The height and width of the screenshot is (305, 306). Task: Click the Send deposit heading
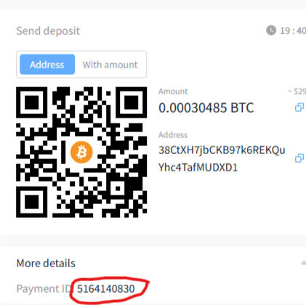(48, 31)
